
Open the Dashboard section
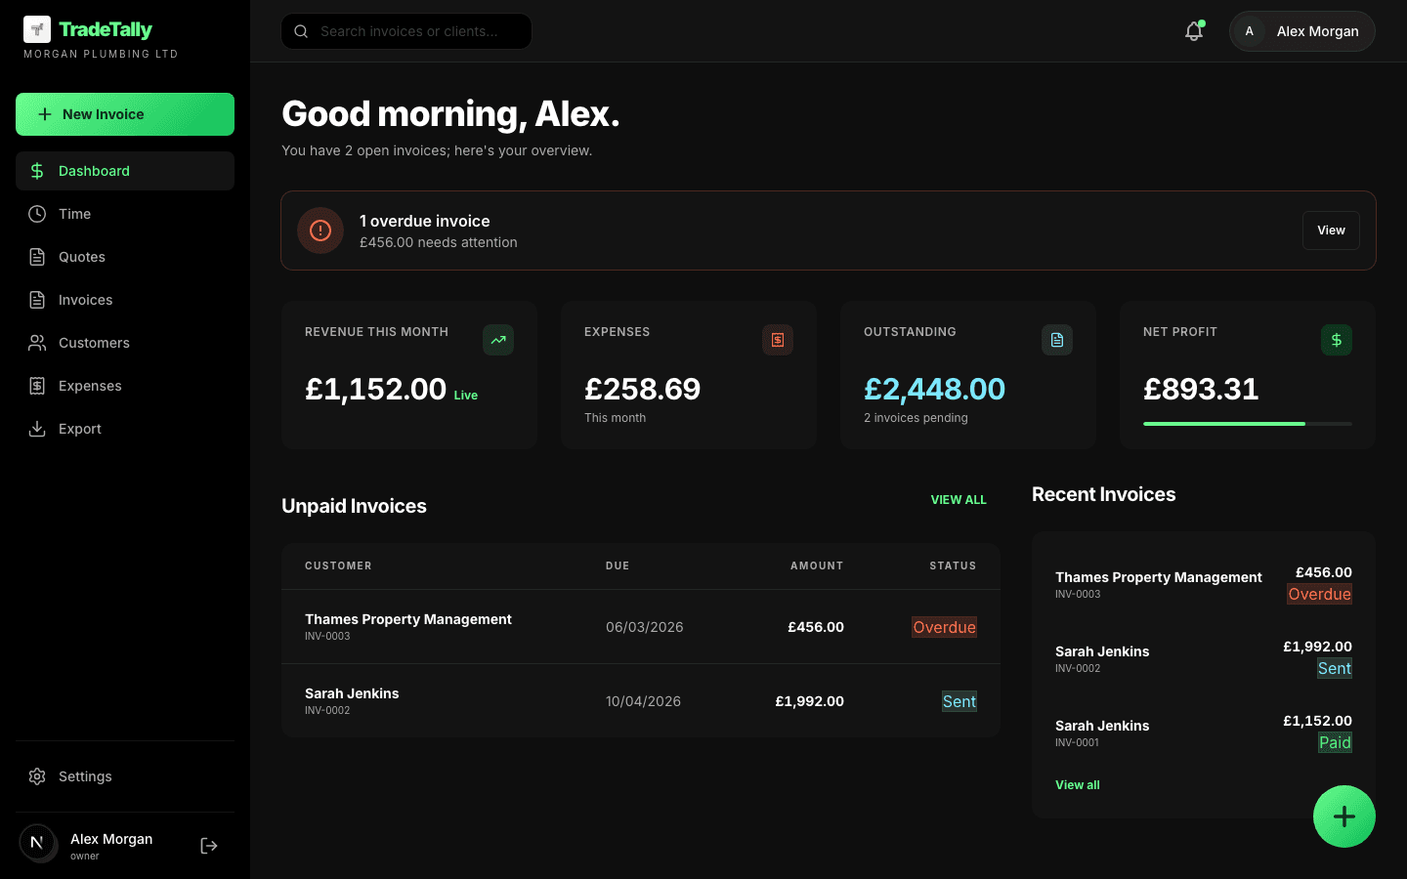pyautogui.click(x=94, y=171)
